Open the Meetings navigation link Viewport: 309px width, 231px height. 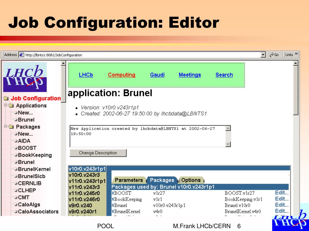[190, 75]
